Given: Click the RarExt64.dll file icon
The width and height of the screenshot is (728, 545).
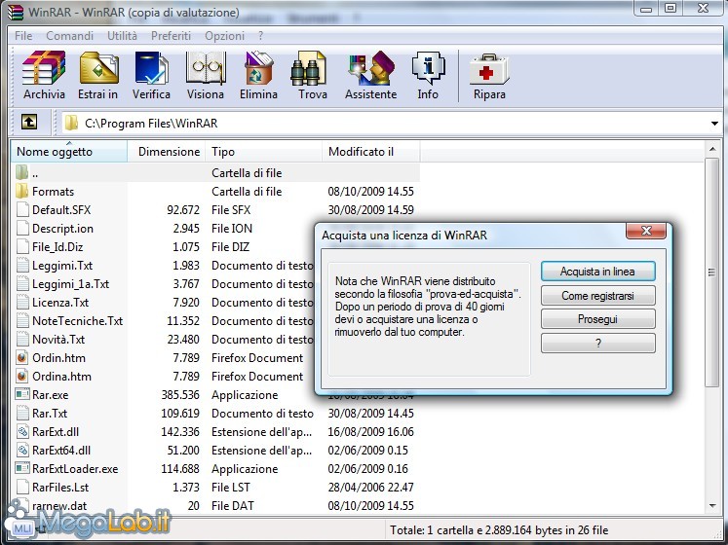Looking at the screenshot, I should [x=21, y=450].
